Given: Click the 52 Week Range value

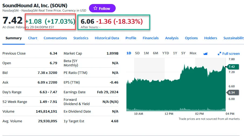Looking at the screenshot, I should 48,102.
